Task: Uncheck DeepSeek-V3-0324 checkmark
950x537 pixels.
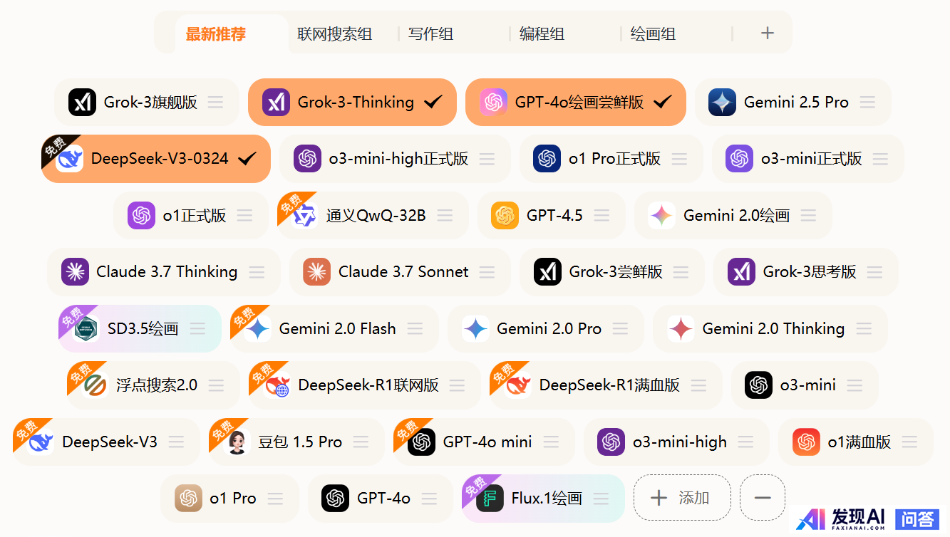Action: coord(247,159)
